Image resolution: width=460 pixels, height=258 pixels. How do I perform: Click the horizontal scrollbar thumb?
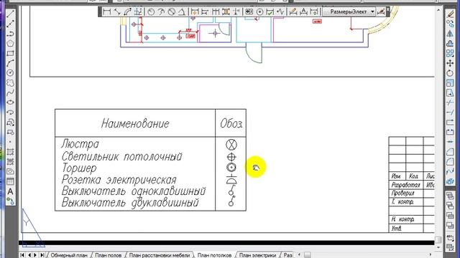[x=308, y=255]
